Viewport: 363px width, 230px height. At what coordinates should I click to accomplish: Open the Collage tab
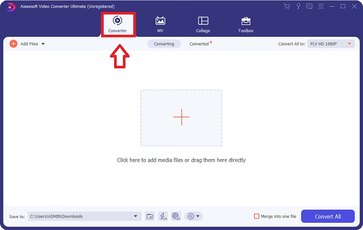pyautogui.click(x=203, y=24)
